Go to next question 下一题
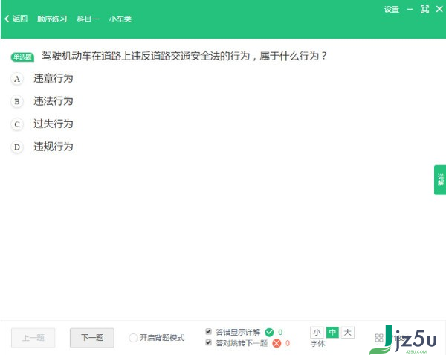This screenshot has width=446, height=355. [92, 338]
